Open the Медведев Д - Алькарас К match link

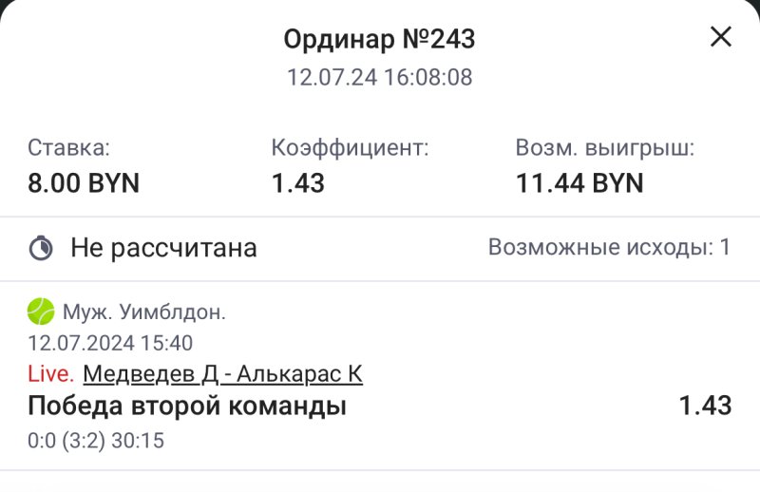tap(222, 374)
